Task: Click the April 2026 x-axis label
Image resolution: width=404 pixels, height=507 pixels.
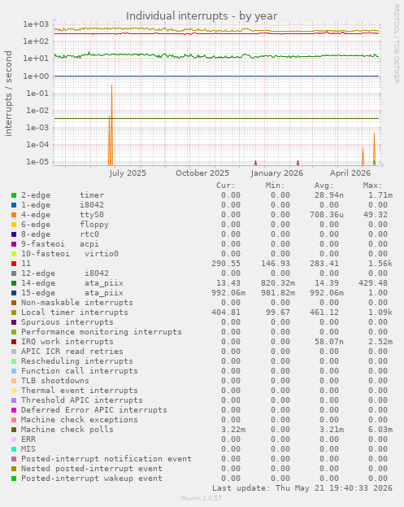Action: tap(350, 173)
